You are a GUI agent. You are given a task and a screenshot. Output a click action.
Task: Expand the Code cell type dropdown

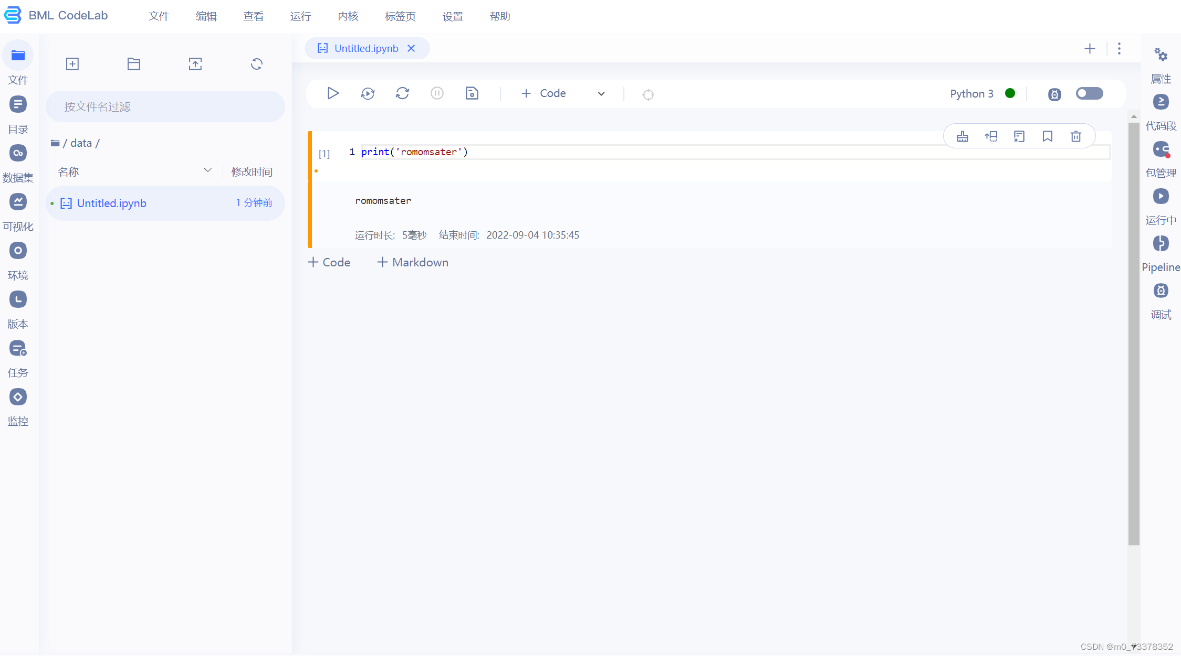click(601, 94)
